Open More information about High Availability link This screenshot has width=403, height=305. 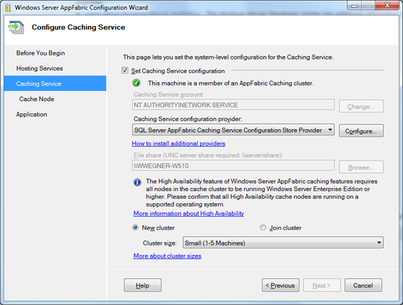[188, 213]
